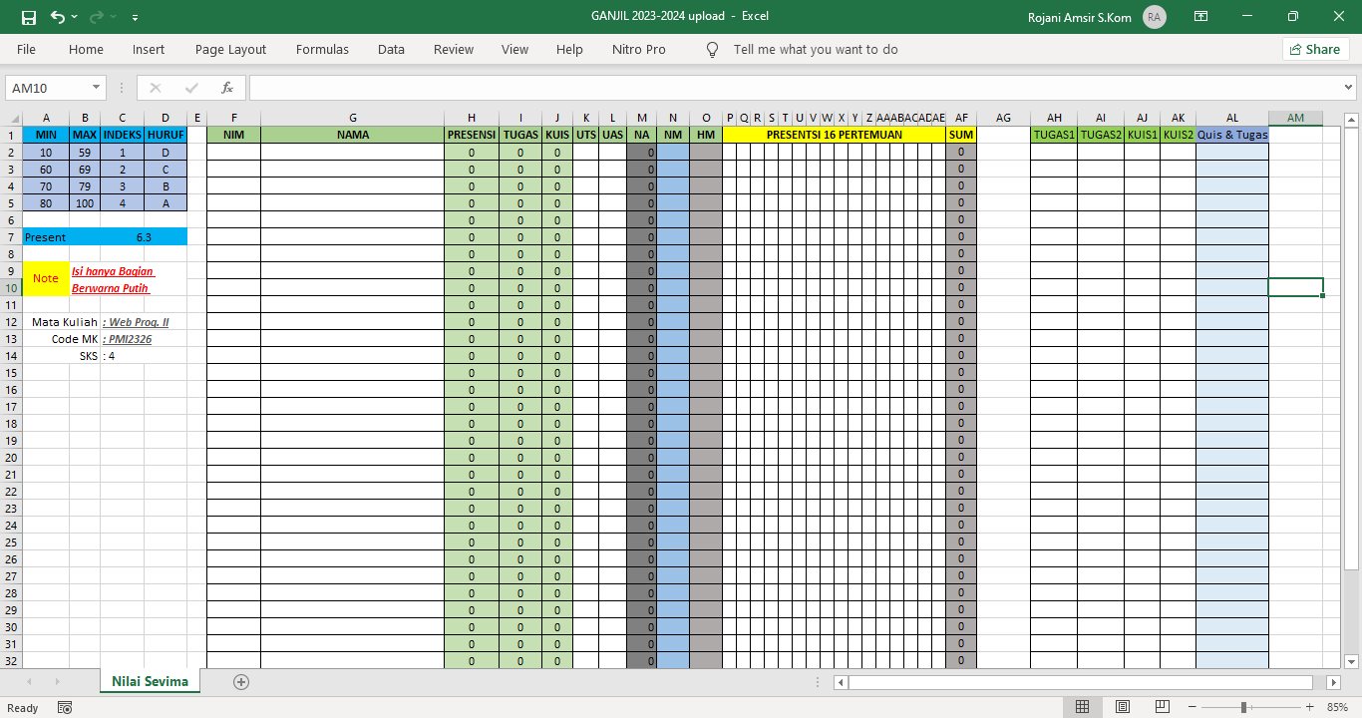Open the Nitro Pro tab
This screenshot has width=1362, height=718.
click(638, 49)
